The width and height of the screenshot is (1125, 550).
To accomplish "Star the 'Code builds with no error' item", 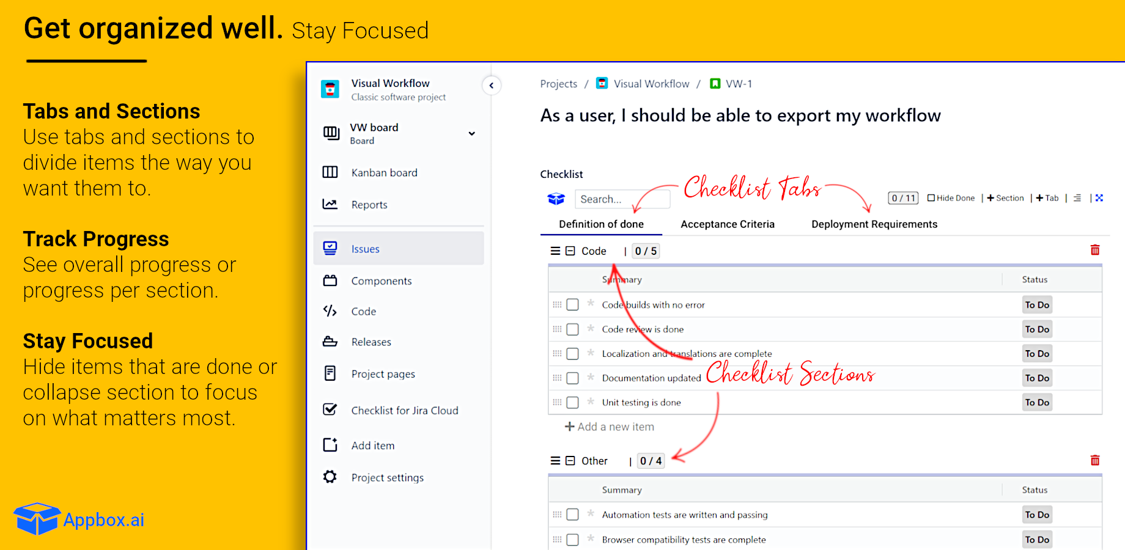I will pyautogui.click(x=591, y=303).
